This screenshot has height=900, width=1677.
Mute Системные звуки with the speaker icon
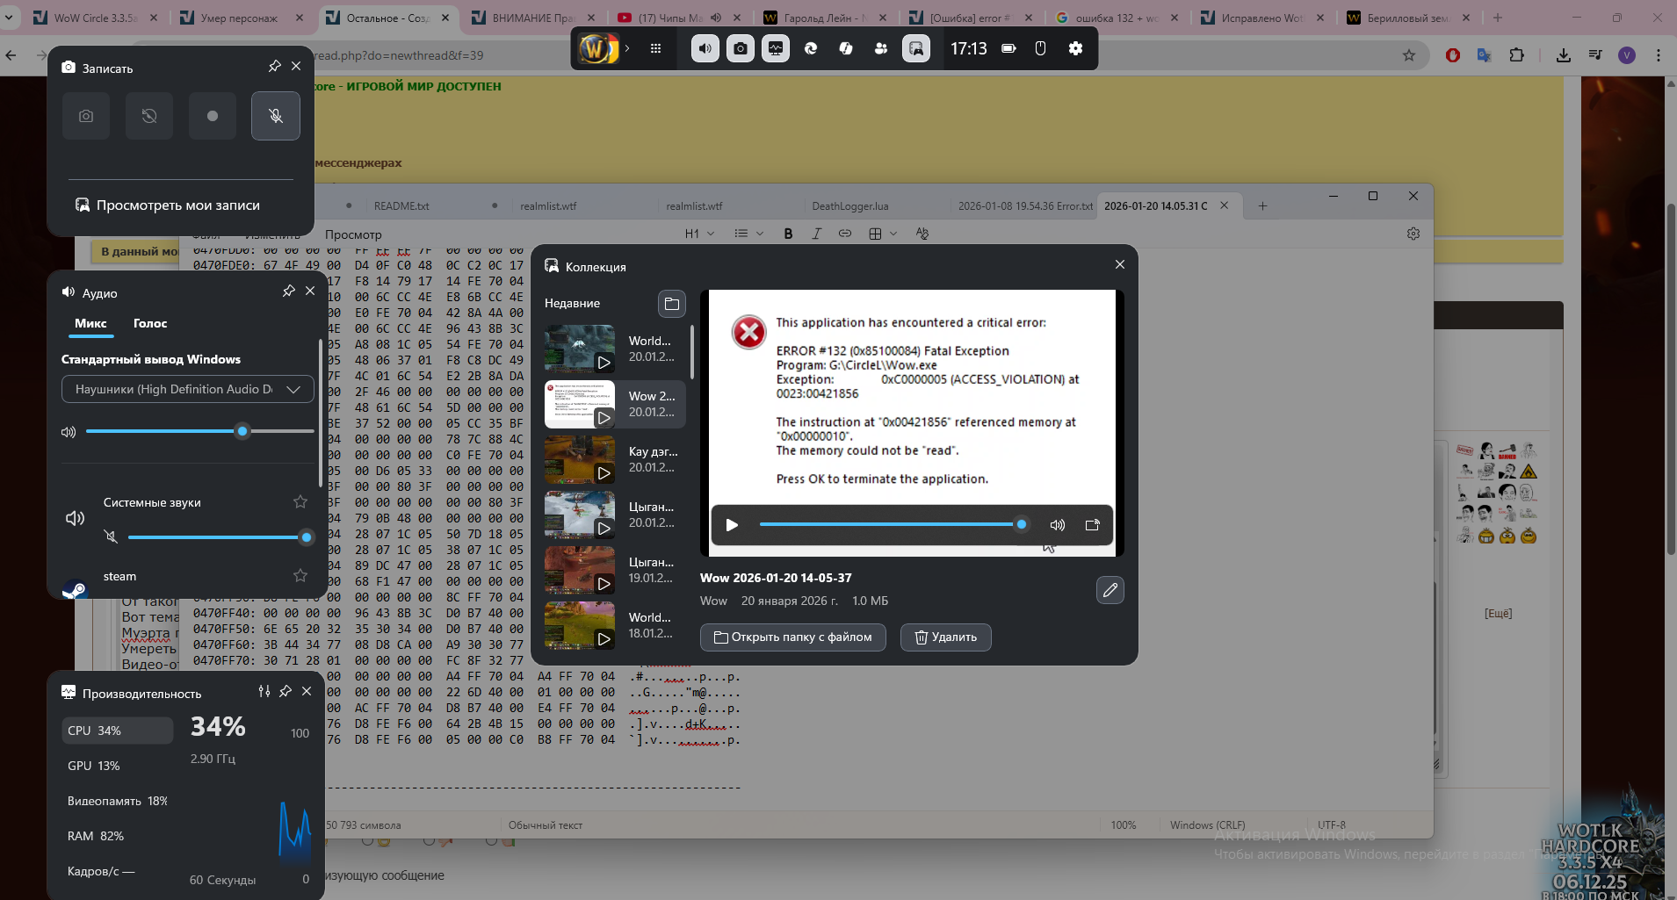111,536
